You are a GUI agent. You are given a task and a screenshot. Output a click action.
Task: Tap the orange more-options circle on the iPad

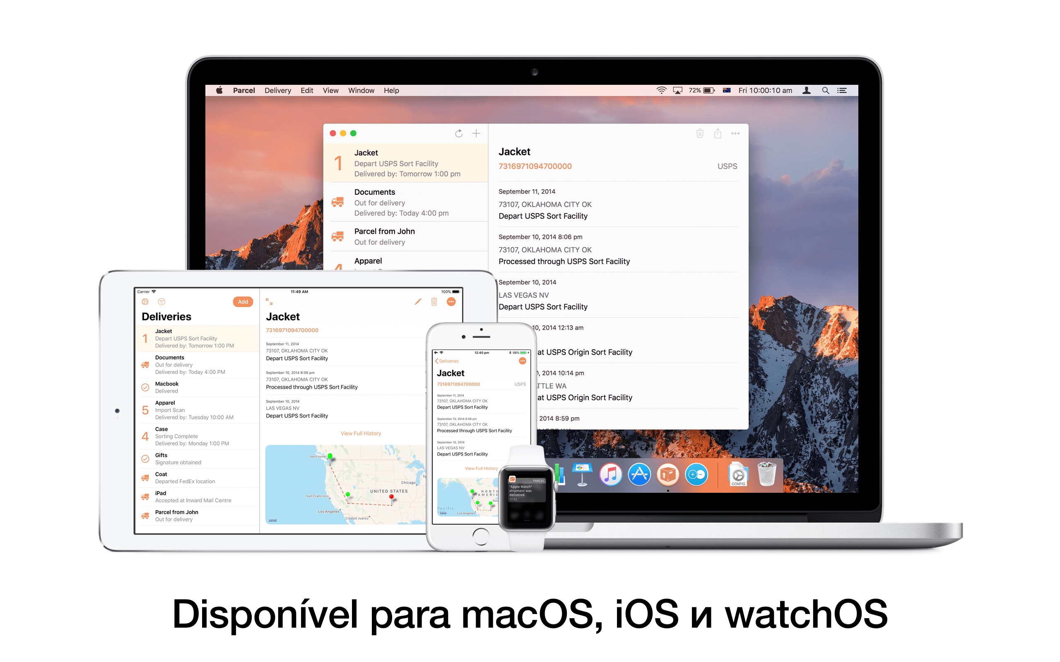451,302
